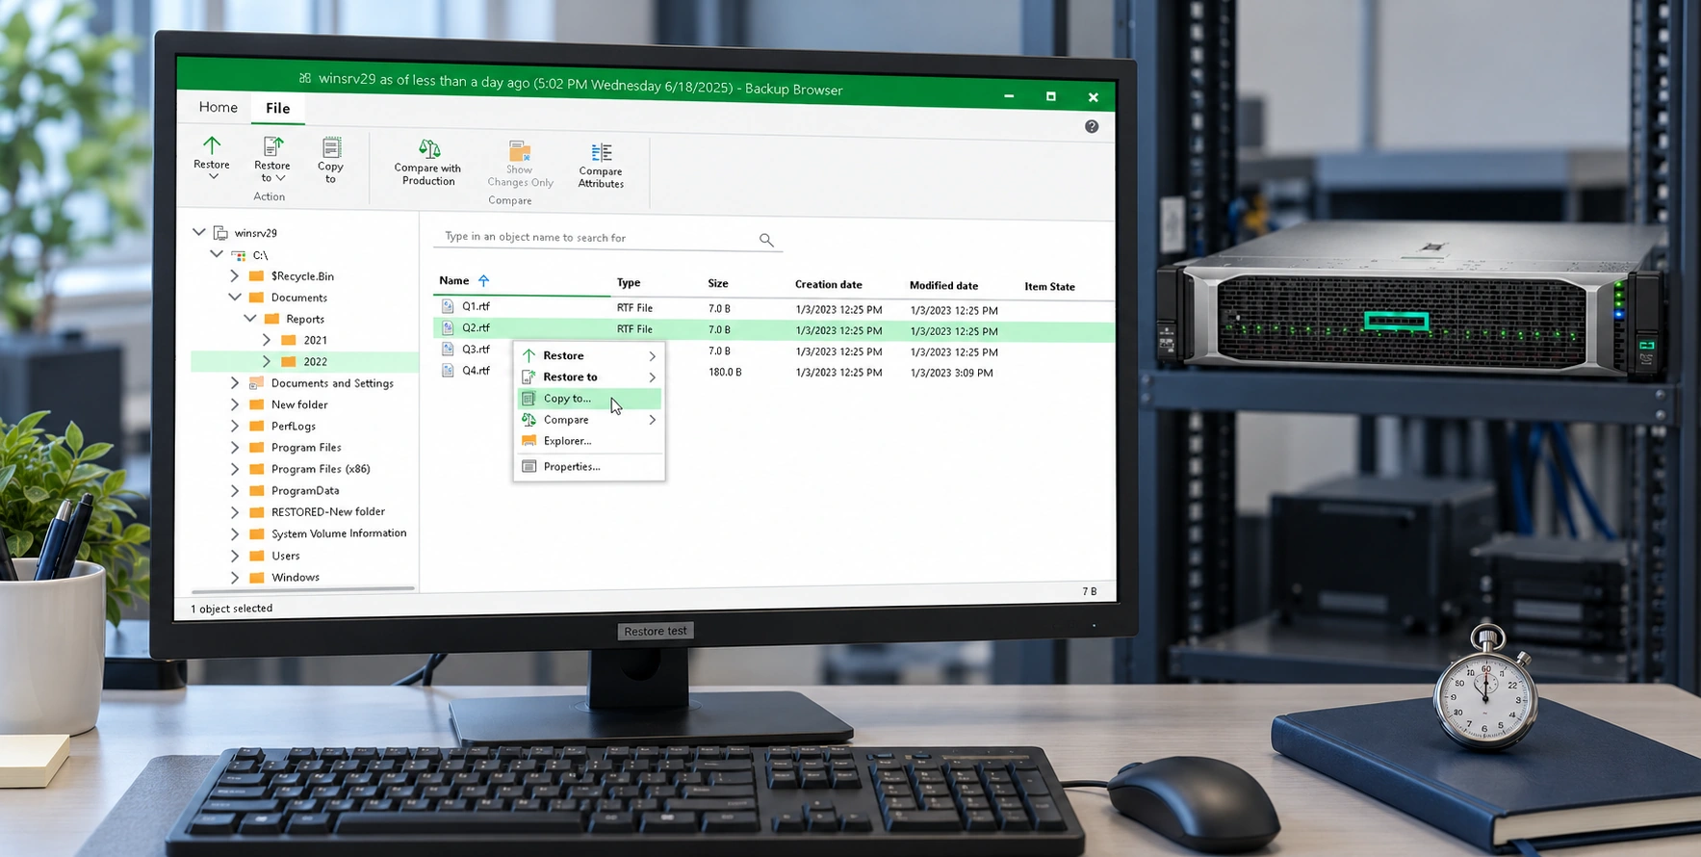The width and height of the screenshot is (1701, 857).
Task: Open the Restore dropdown arrow in ribbon
Action: pos(213,177)
